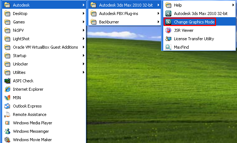The image size is (237, 143).
Task: Launch ASPI Check entry
Action: click(x=44, y=81)
